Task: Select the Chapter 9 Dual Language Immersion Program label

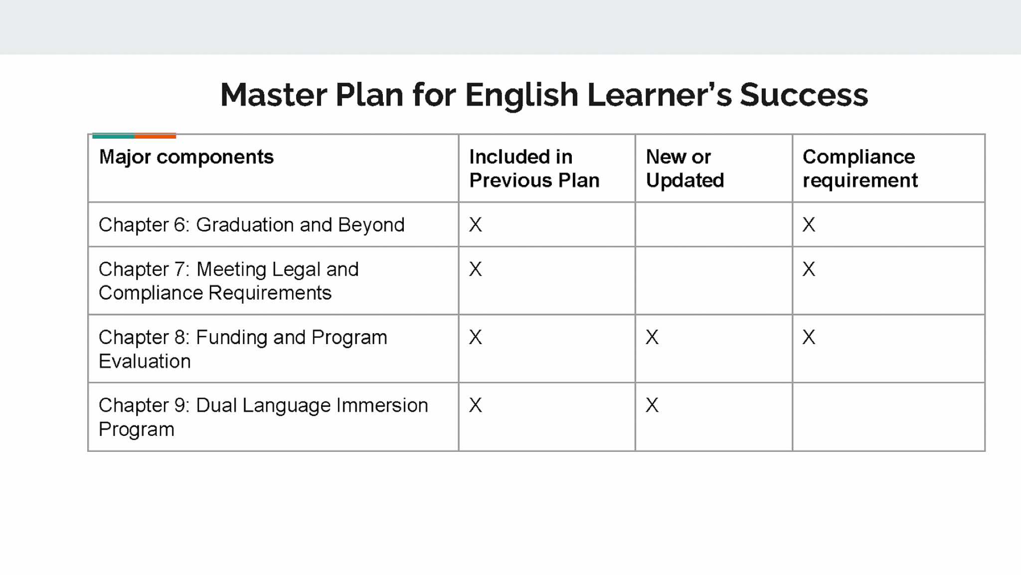Action: 263,417
